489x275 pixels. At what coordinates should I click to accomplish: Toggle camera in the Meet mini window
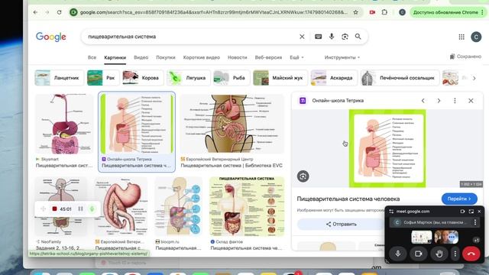(419, 254)
